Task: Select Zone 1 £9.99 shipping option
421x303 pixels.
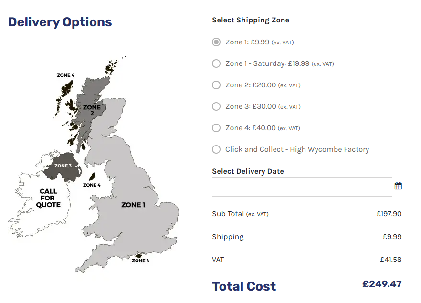Action: tap(216, 42)
